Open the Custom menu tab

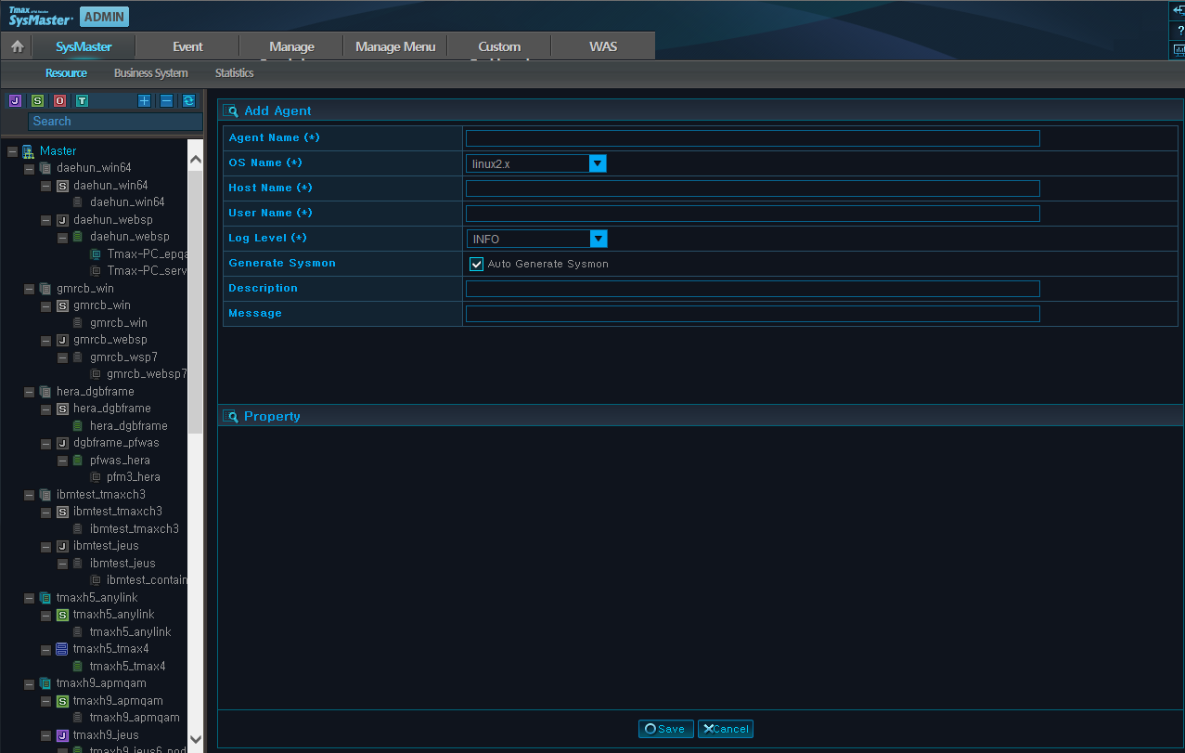(x=499, y=46)
